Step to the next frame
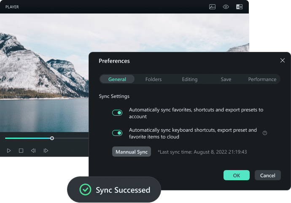The image size is (291, 203). pyautogui.click(x=46, y=151)
